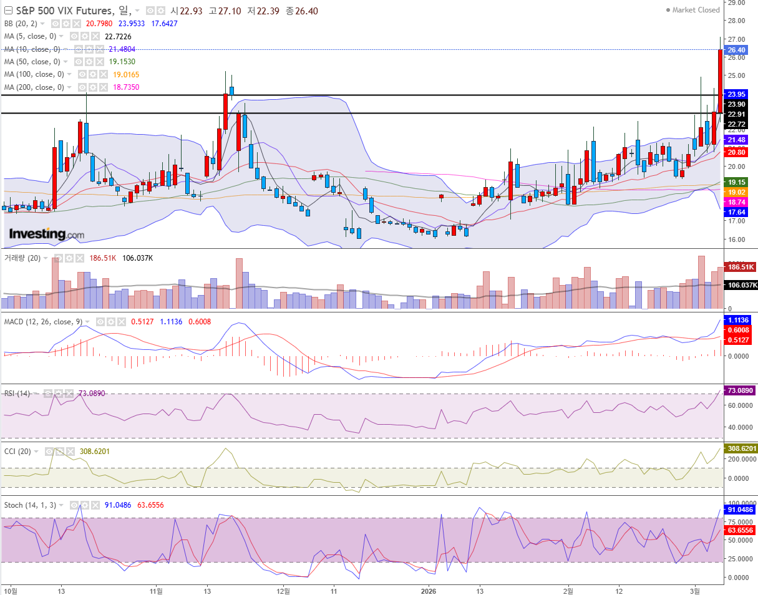Viewport: 758px width, 595px height.
Task: Open the MA (5, close, 0) dropdown arrow
Action: pos(61,36)
